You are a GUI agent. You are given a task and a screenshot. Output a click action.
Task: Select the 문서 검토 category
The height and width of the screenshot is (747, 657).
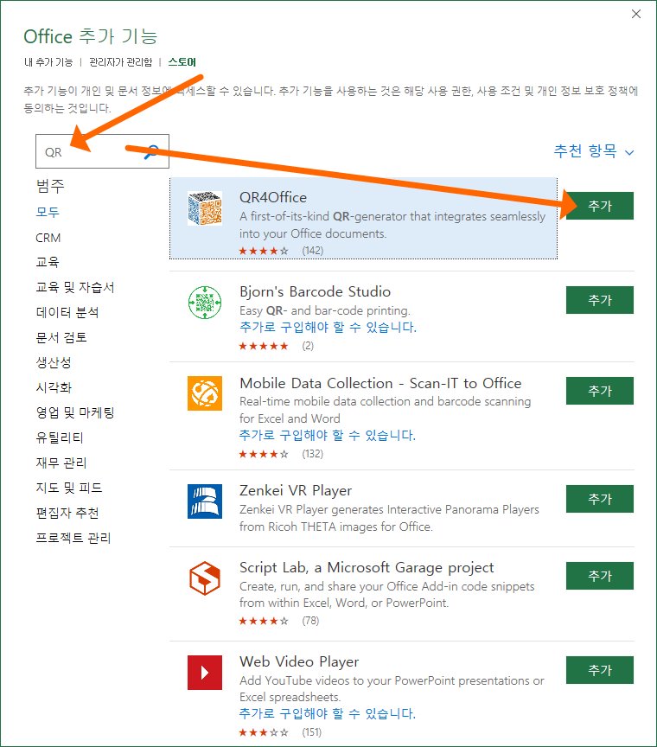click(x=61, y=338)
